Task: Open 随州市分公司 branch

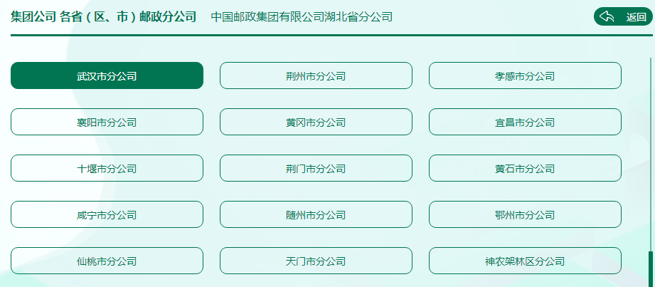Action: (316, 214)
